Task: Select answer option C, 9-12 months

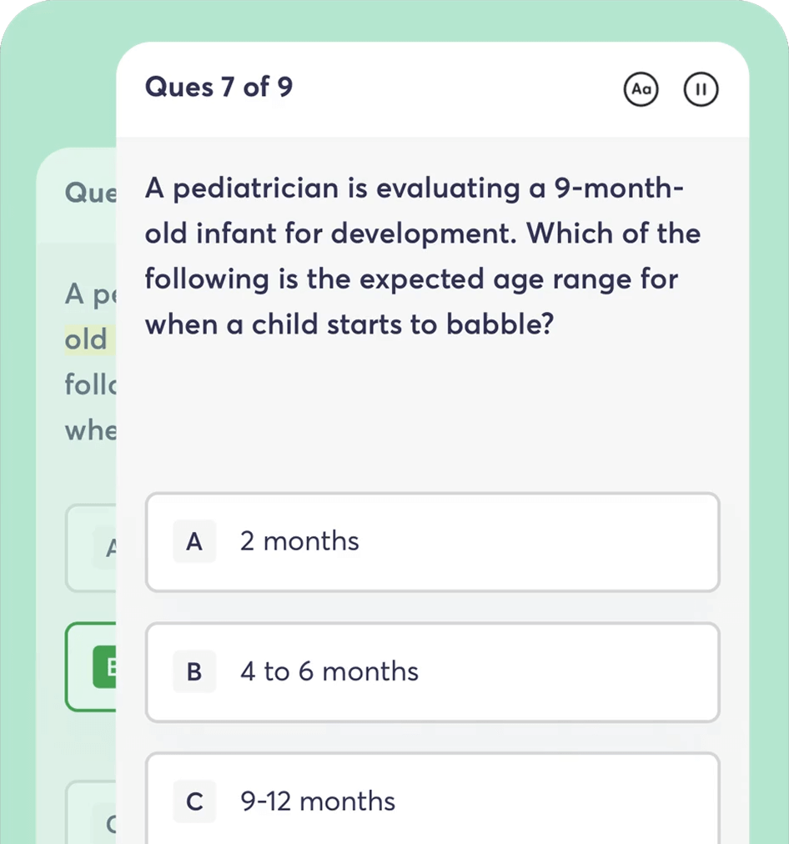Action: pyautogui.click(x=432, y=801)
